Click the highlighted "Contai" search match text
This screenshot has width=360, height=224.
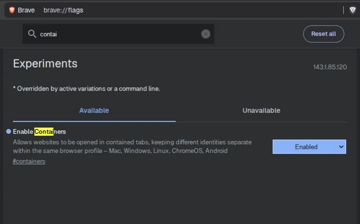tap(44, 131)
